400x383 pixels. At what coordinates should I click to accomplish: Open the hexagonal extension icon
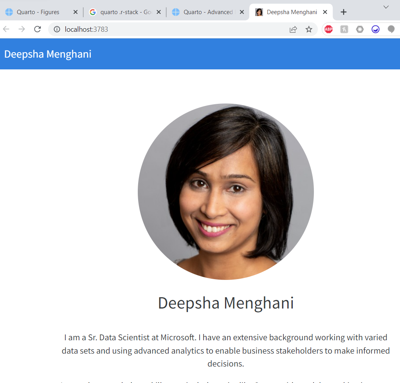click(x=360, y=29)
